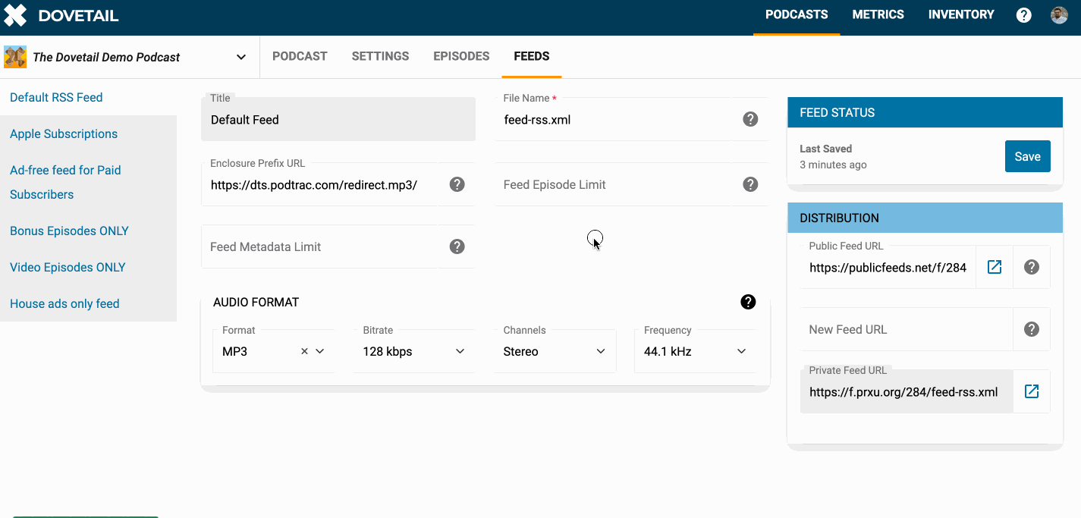
Task: Open the Channels dropdown showing Stereo
Action: (554, 351)
